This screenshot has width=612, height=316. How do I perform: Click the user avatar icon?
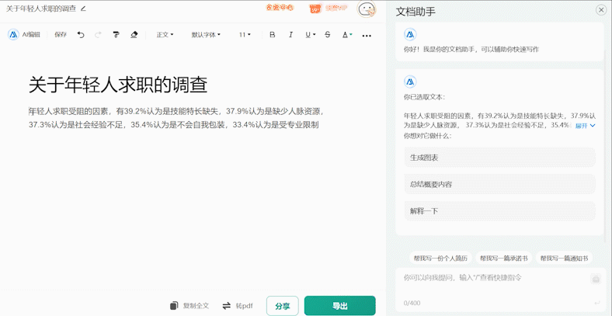point(367,9)
